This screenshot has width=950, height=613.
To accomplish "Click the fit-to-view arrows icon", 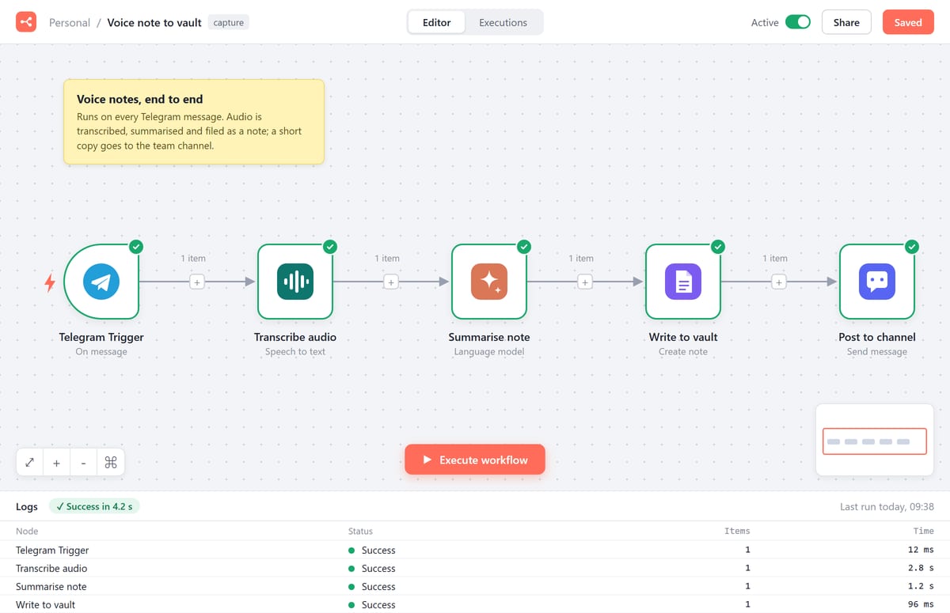I will tap(29, 463).
